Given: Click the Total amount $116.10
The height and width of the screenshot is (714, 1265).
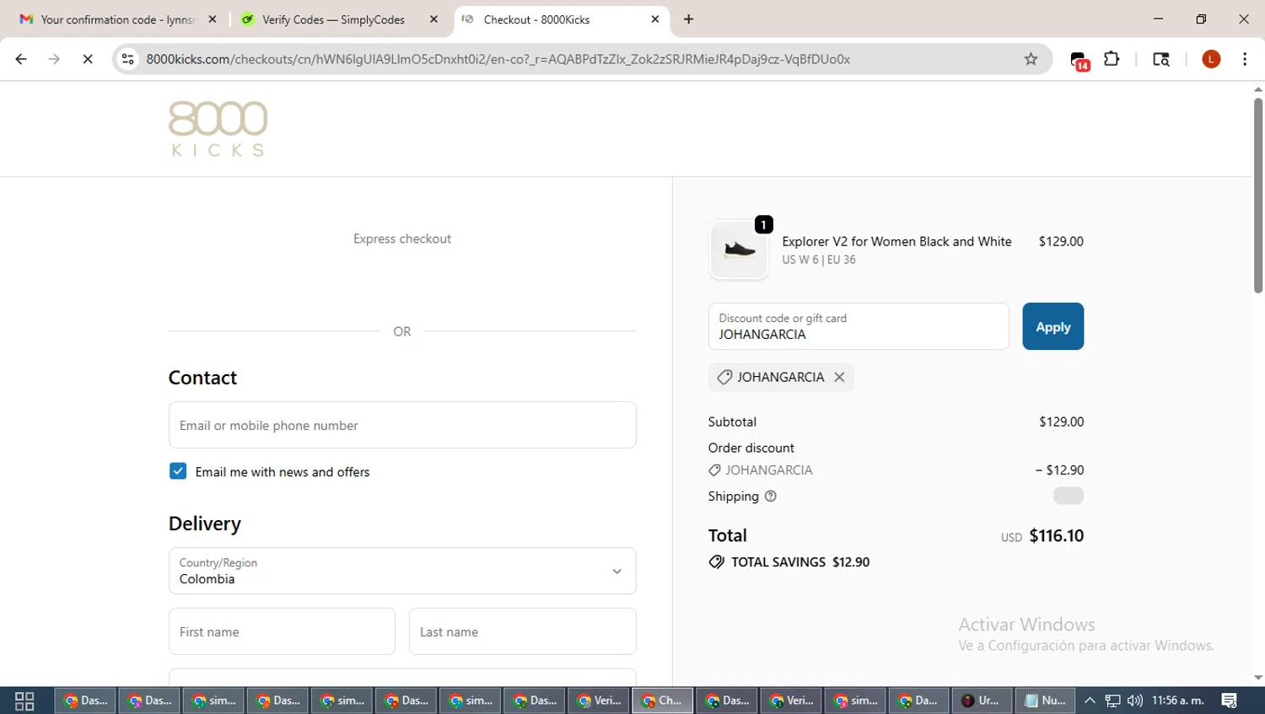Looking at the screenshot, I should click(x=1057, y=536).
